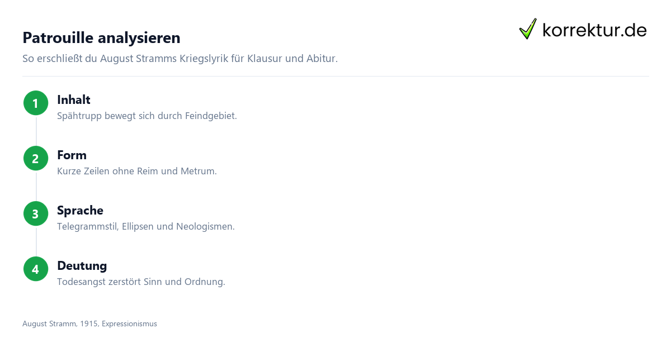Click description Telegrammstil, Ellipsen und Neologismen
This screenshot has height=352, width=671.
point(146,227)
